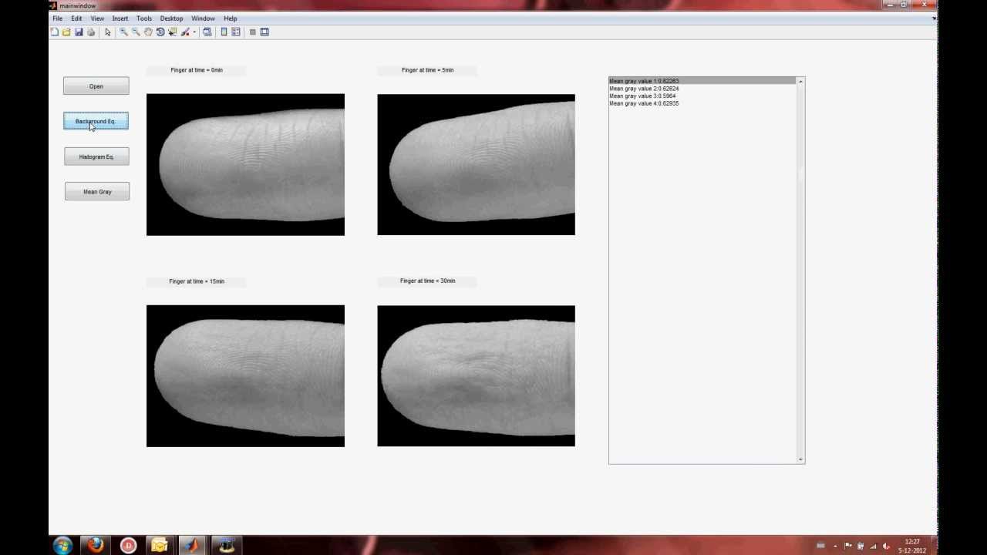
Task: Click the finger image at time 30min
Action: pos(476,376)
